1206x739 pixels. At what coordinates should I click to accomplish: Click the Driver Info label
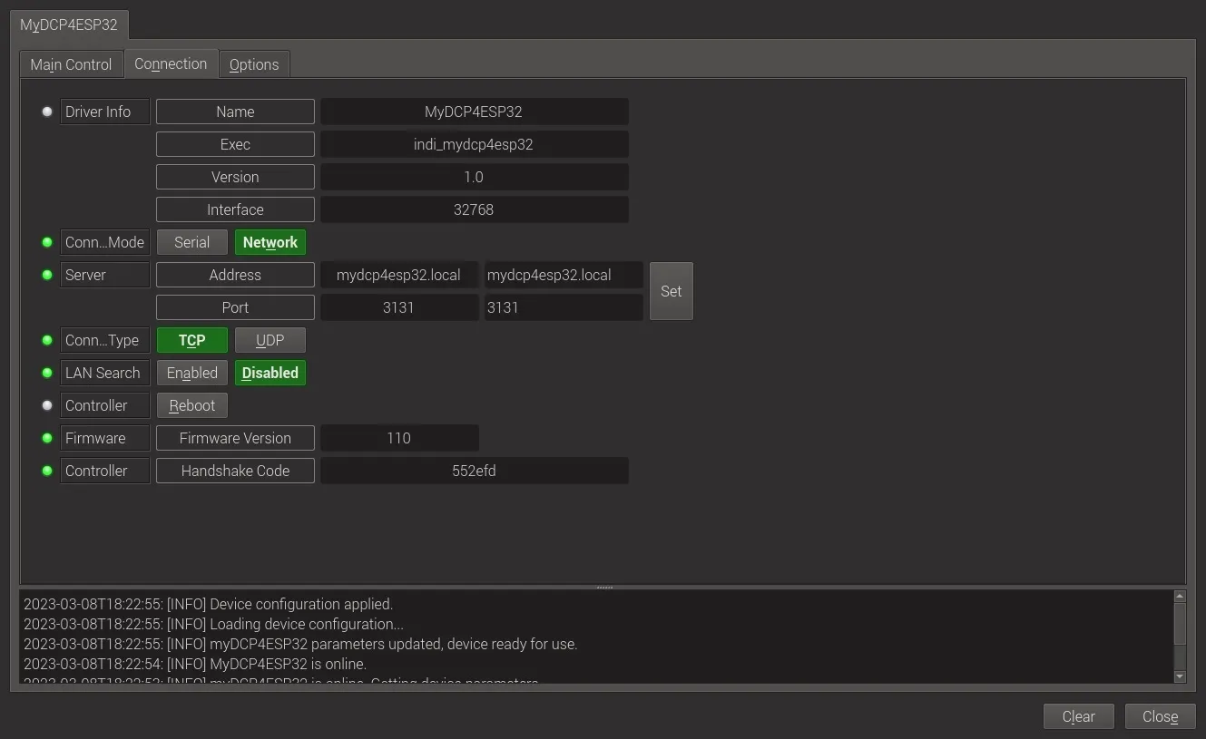coord(105,112)
